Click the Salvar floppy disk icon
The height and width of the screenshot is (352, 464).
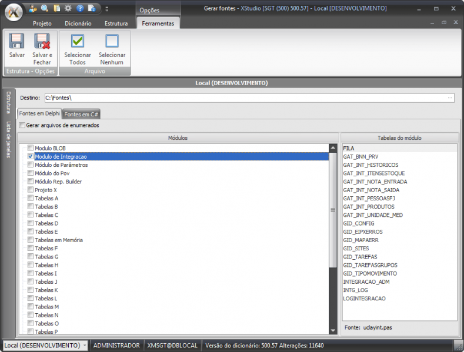pos(16,42)
